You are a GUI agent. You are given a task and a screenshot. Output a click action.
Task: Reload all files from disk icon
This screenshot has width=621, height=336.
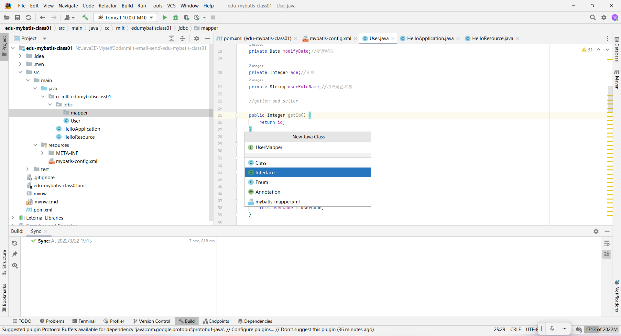28,17
